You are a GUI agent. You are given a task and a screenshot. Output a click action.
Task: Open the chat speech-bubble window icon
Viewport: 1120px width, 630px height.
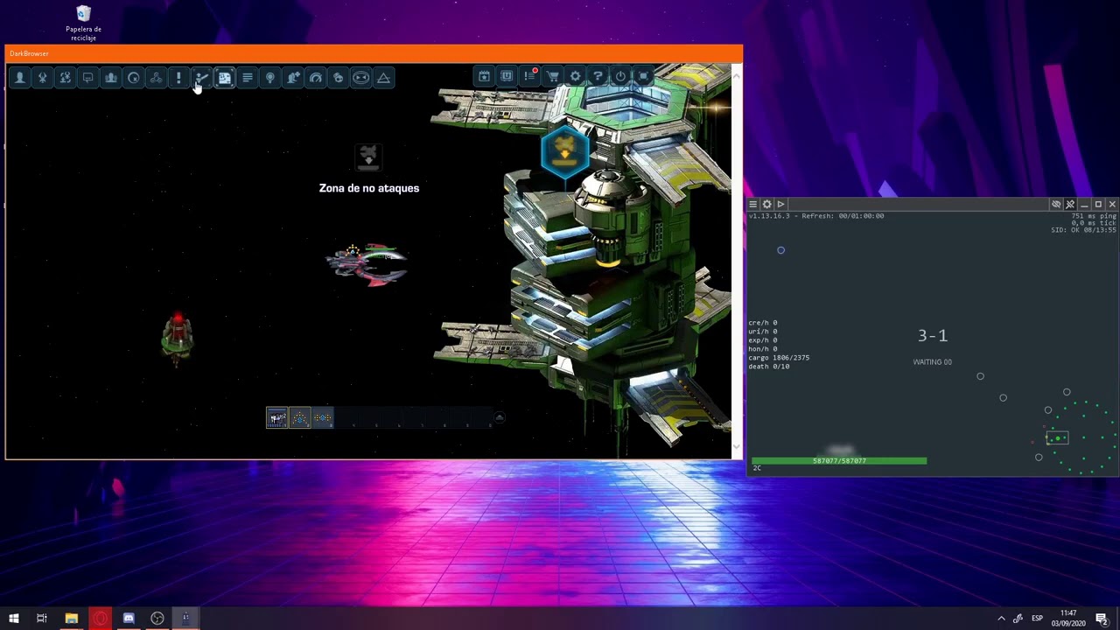(x=87, y=78)
